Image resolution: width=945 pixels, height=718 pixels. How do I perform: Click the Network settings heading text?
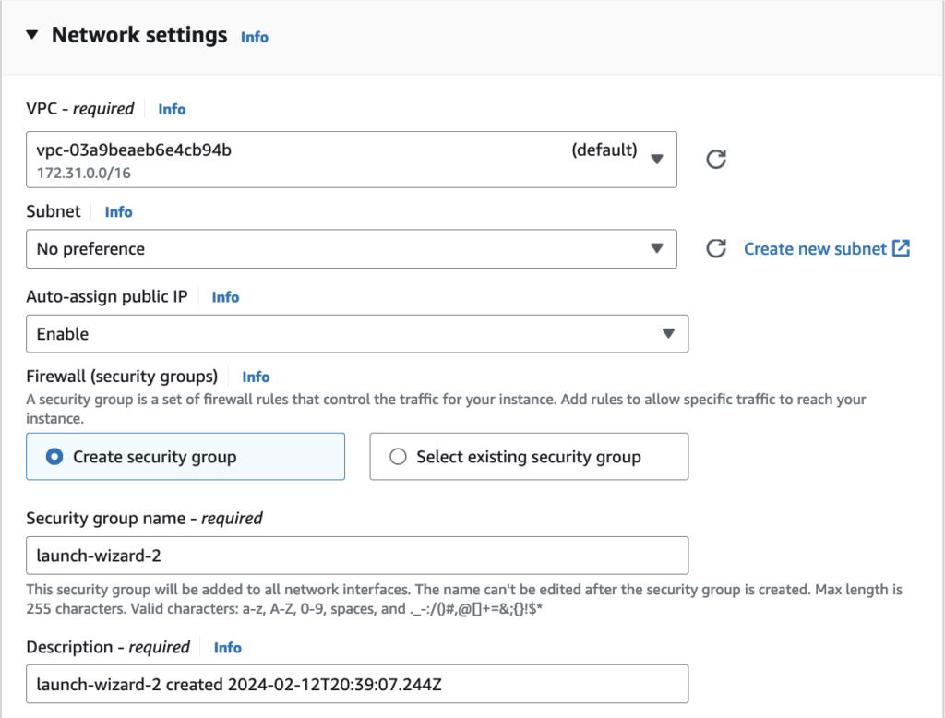tap(138, 35)
